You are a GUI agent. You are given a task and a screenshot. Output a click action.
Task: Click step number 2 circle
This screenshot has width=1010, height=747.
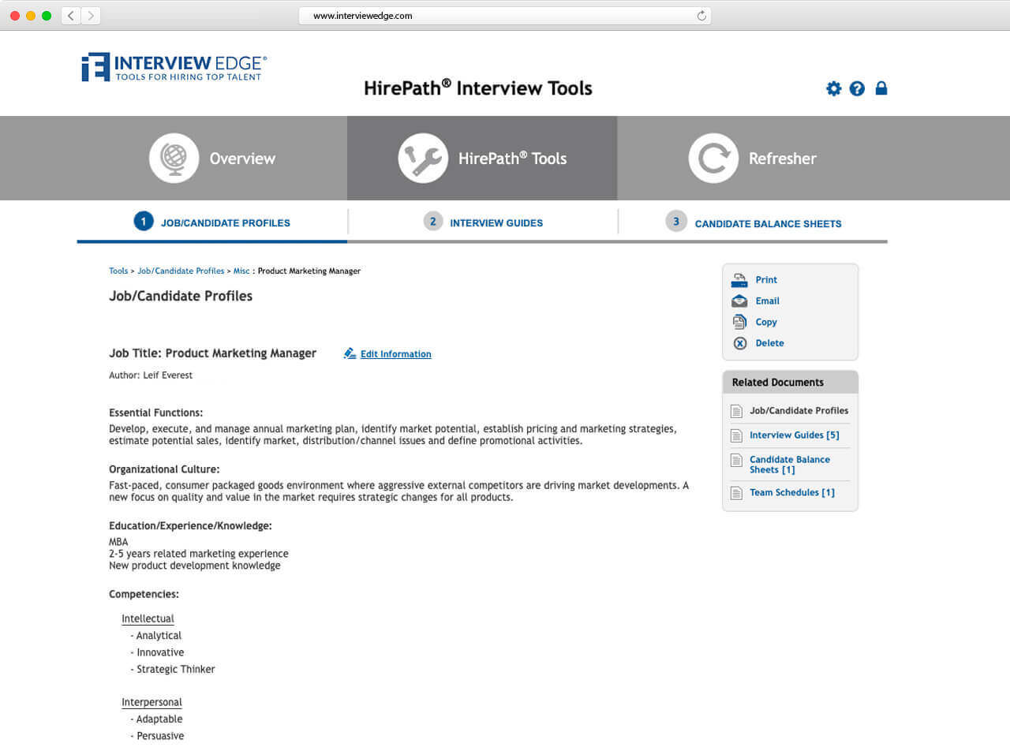coord(432,222)
